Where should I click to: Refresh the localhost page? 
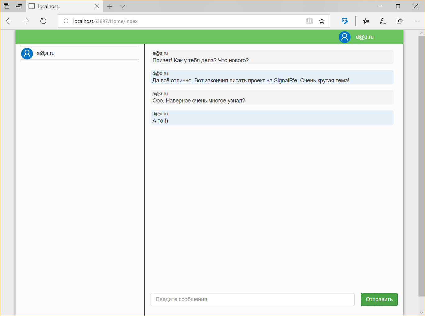[43, 21]
